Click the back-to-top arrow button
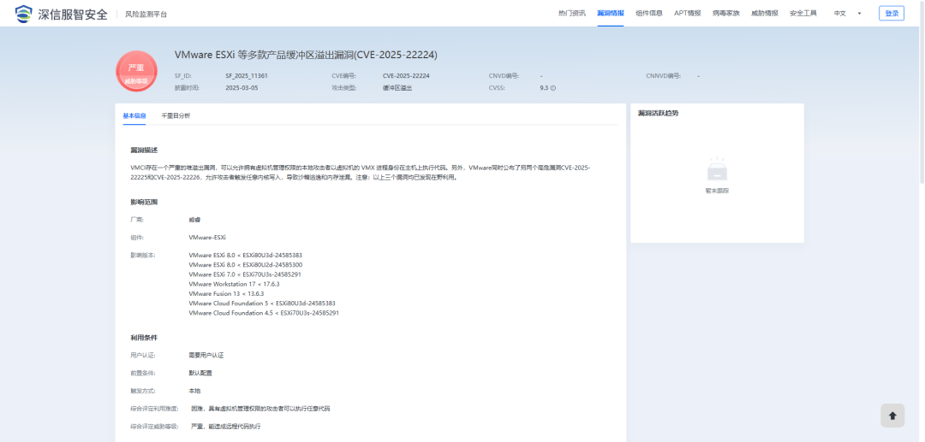 pyautogui.click(x=892, y=415)
